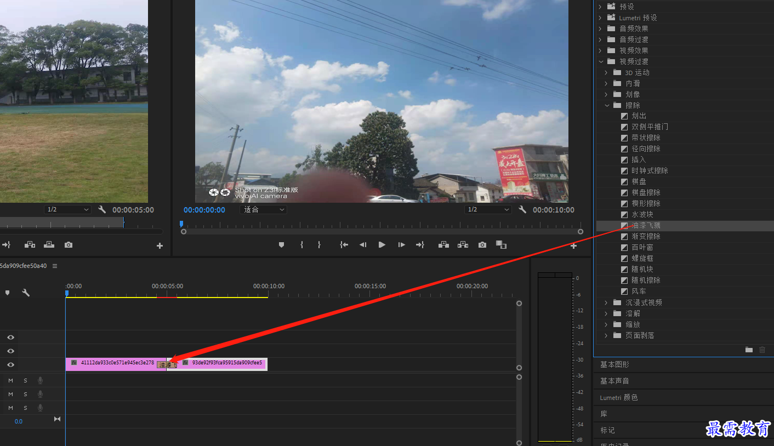Collapse the 视频过渡 folder
This screenshot has width=774, height=446.
pyautogui.click(x=600, y=61)
